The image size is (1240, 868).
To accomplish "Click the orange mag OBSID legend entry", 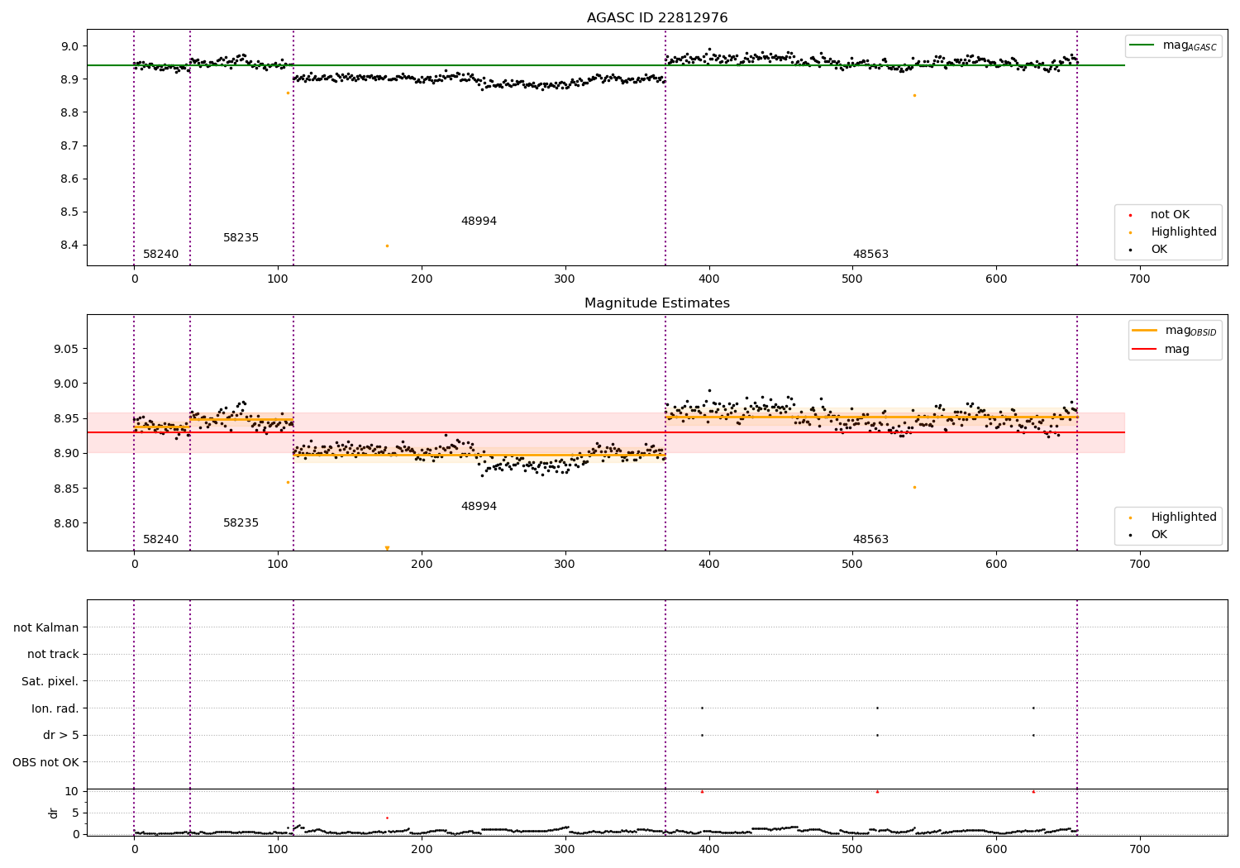I will tap(1174, 331).
